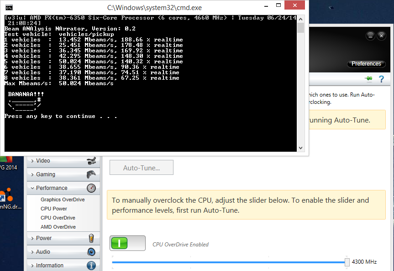The height and width of the screenshot is (271, 394).
Task: Click the '8 vehicles' result row
Action: 92,78
